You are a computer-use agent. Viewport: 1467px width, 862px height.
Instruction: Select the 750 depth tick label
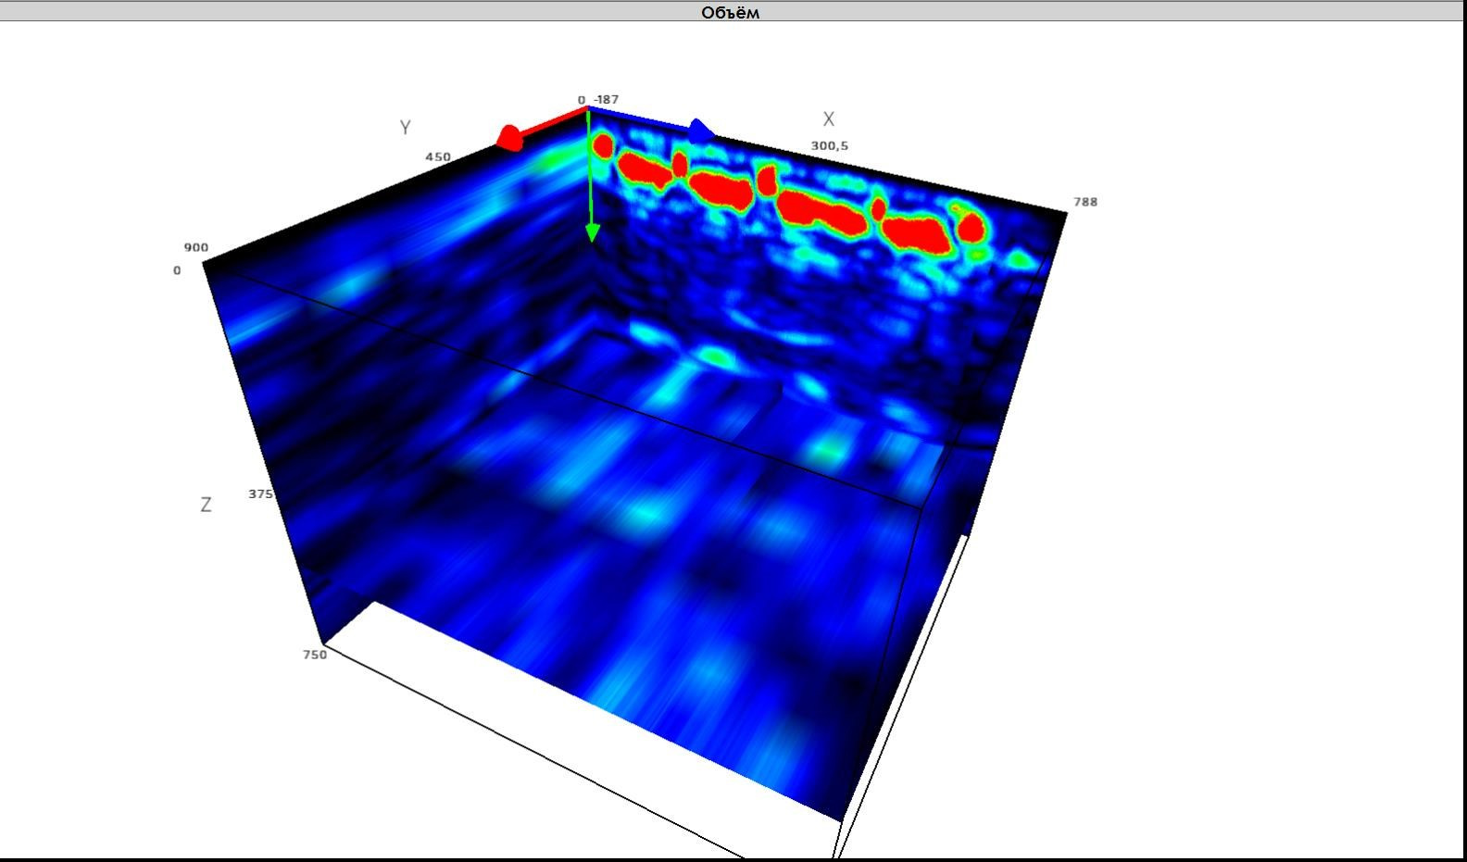point(315,654)
